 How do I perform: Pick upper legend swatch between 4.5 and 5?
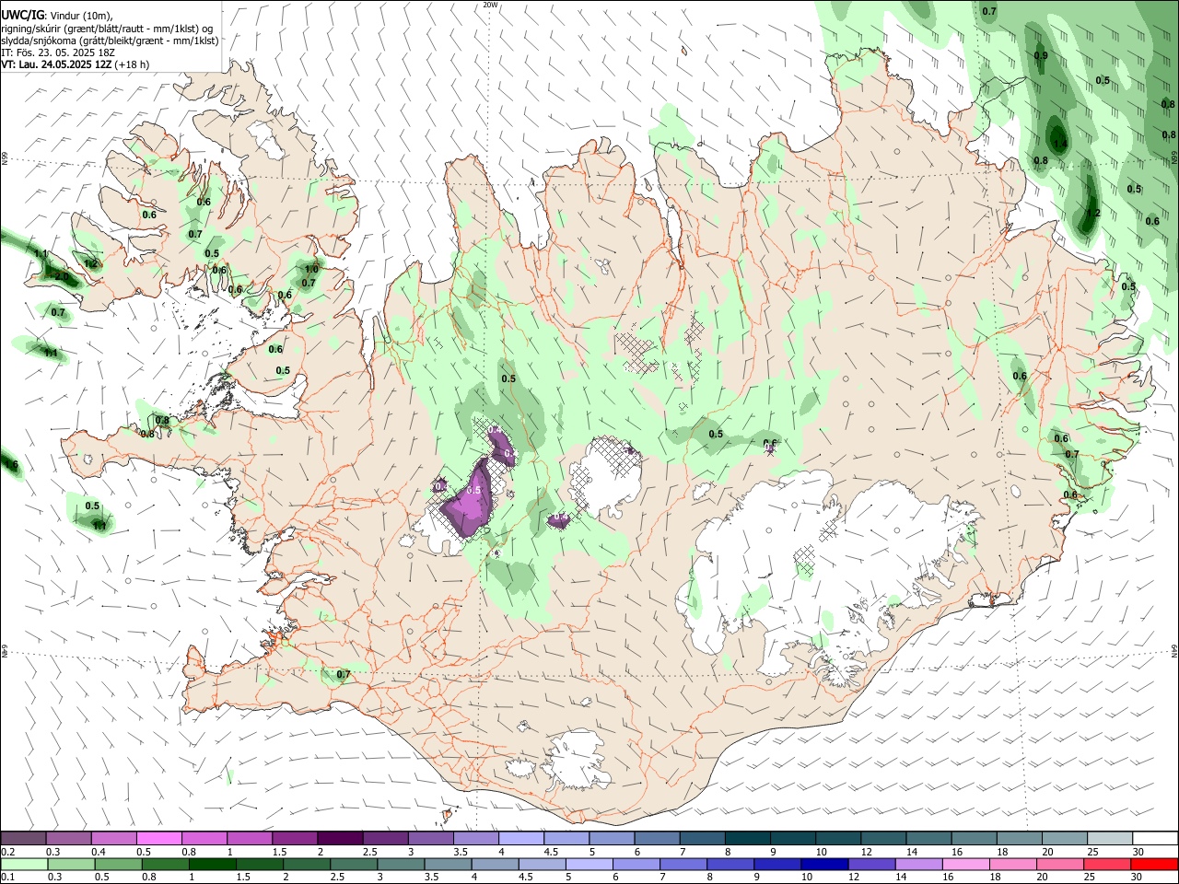pyautogui.click(x=566, y=838)
